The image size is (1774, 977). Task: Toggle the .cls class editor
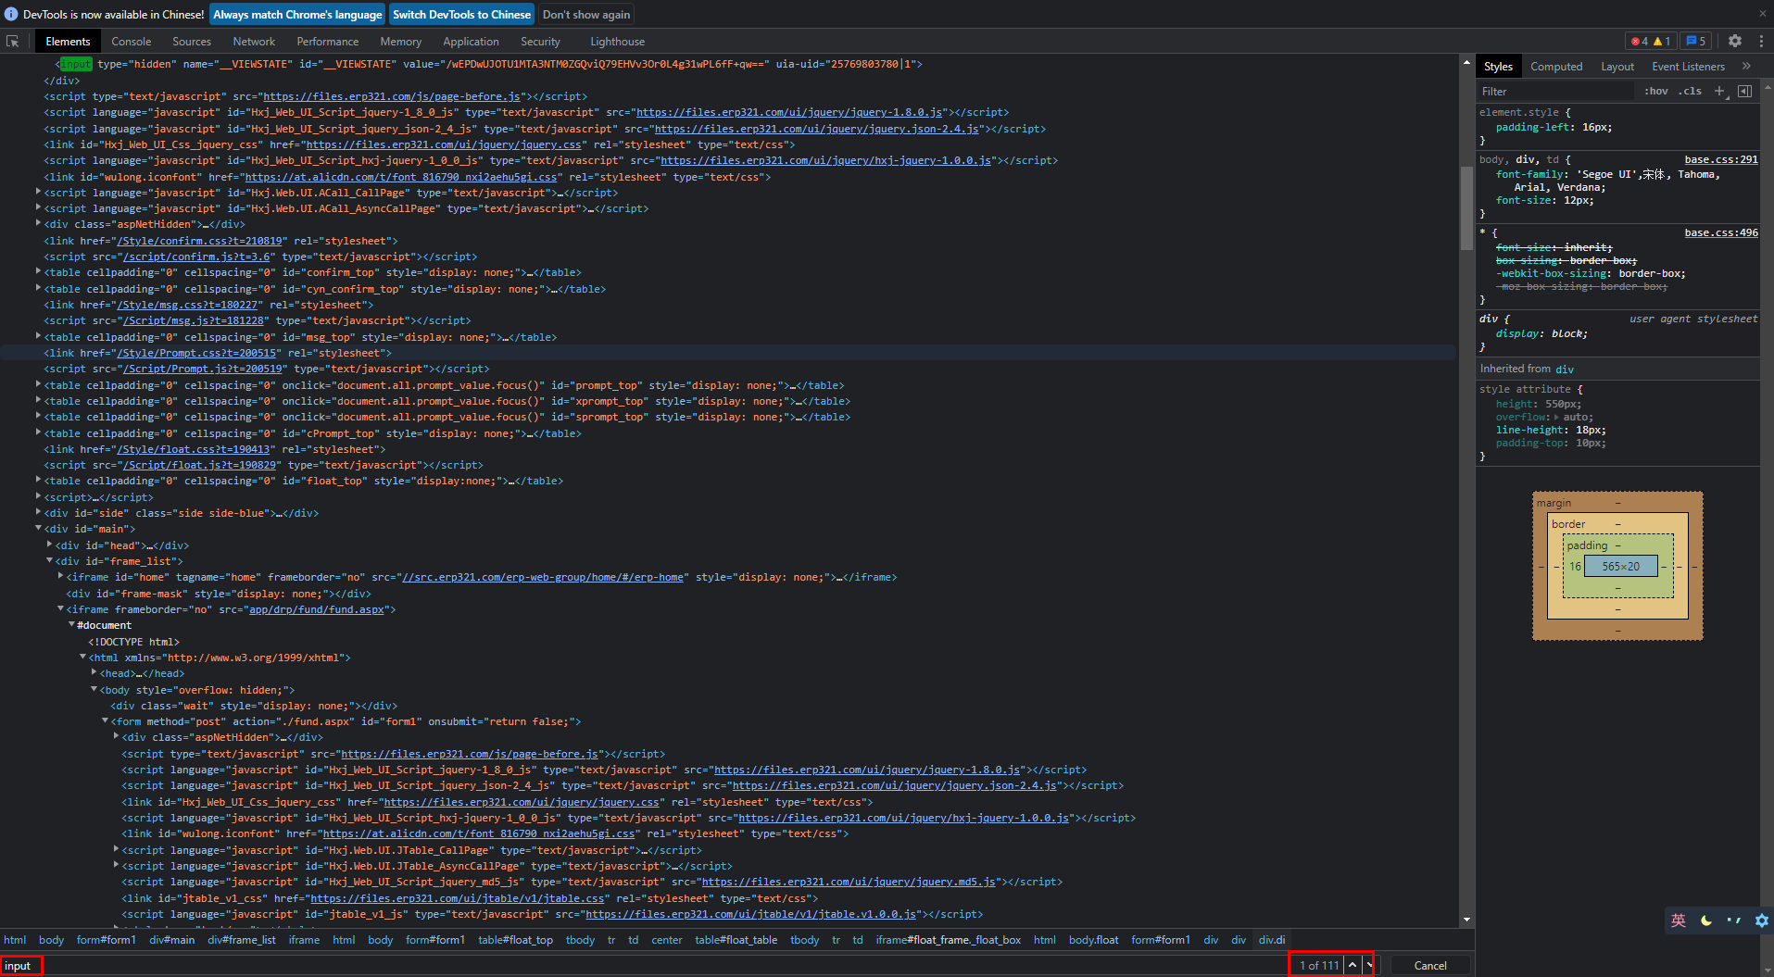point(1691,91)
